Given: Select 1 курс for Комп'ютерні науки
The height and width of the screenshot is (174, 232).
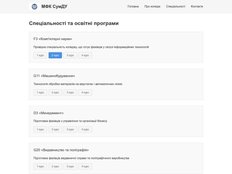Looking at the screenshot, I should (x=40, y=55).
